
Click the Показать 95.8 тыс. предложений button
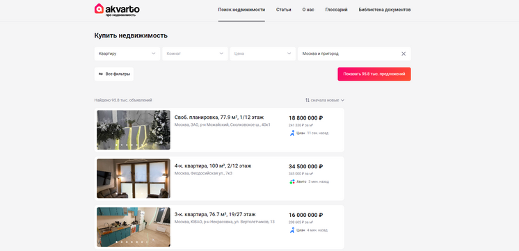point(374,74)
